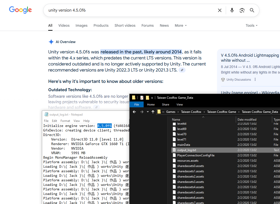Click 'Begin MonoManager ReloadAssembly' line in Notepad
The image size is (280, 204).
coord(75,158)
